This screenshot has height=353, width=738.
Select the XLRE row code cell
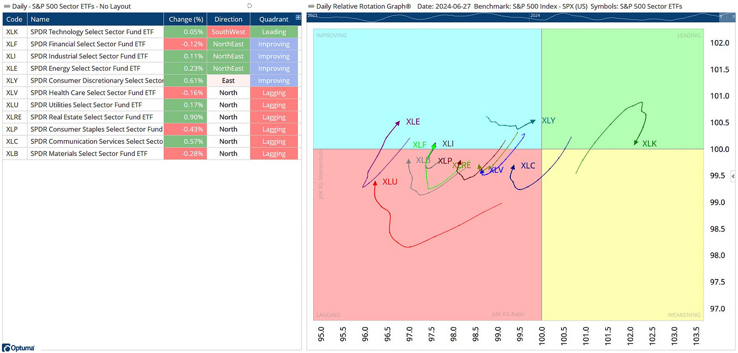[15, 117]
